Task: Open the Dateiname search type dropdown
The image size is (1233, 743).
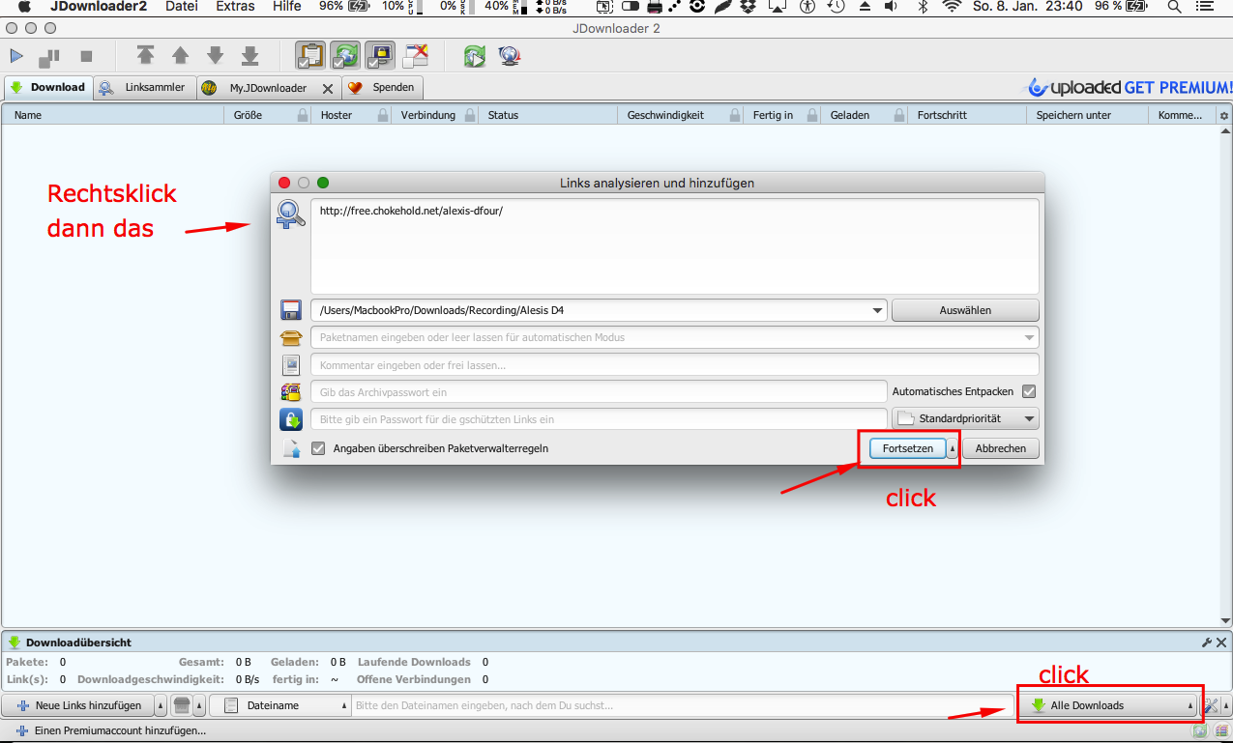Action: (x=279, y=705)
